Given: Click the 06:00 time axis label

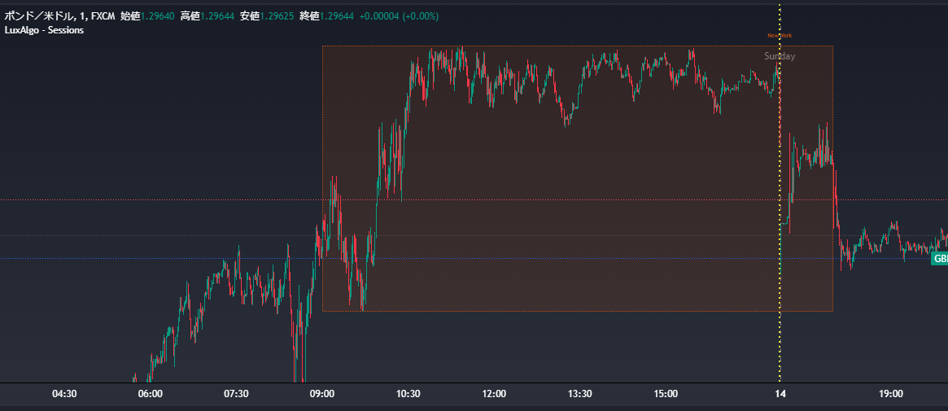Looking at the screenshot, I should pyautogui.click(x=151, y=394).
